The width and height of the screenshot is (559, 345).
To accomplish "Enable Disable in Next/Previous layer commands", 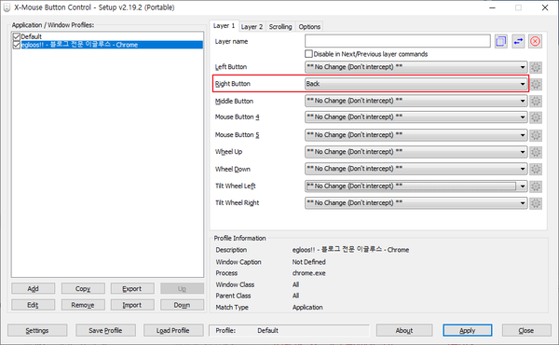I will pyautogui.click(x=308, y=54).
